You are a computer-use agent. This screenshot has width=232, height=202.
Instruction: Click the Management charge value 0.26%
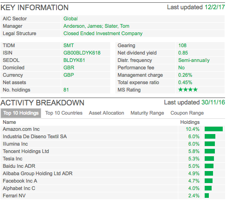[x=185, y=75]
